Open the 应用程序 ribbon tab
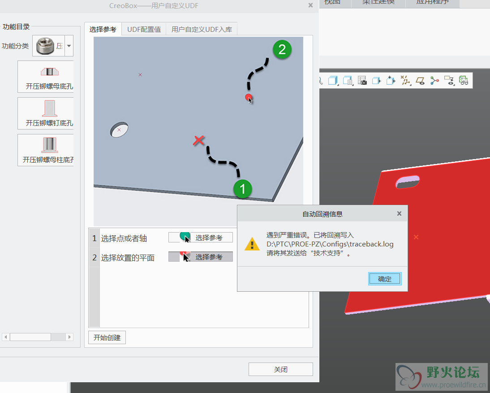Screen dimensions: 490x393 coord(433,2)
